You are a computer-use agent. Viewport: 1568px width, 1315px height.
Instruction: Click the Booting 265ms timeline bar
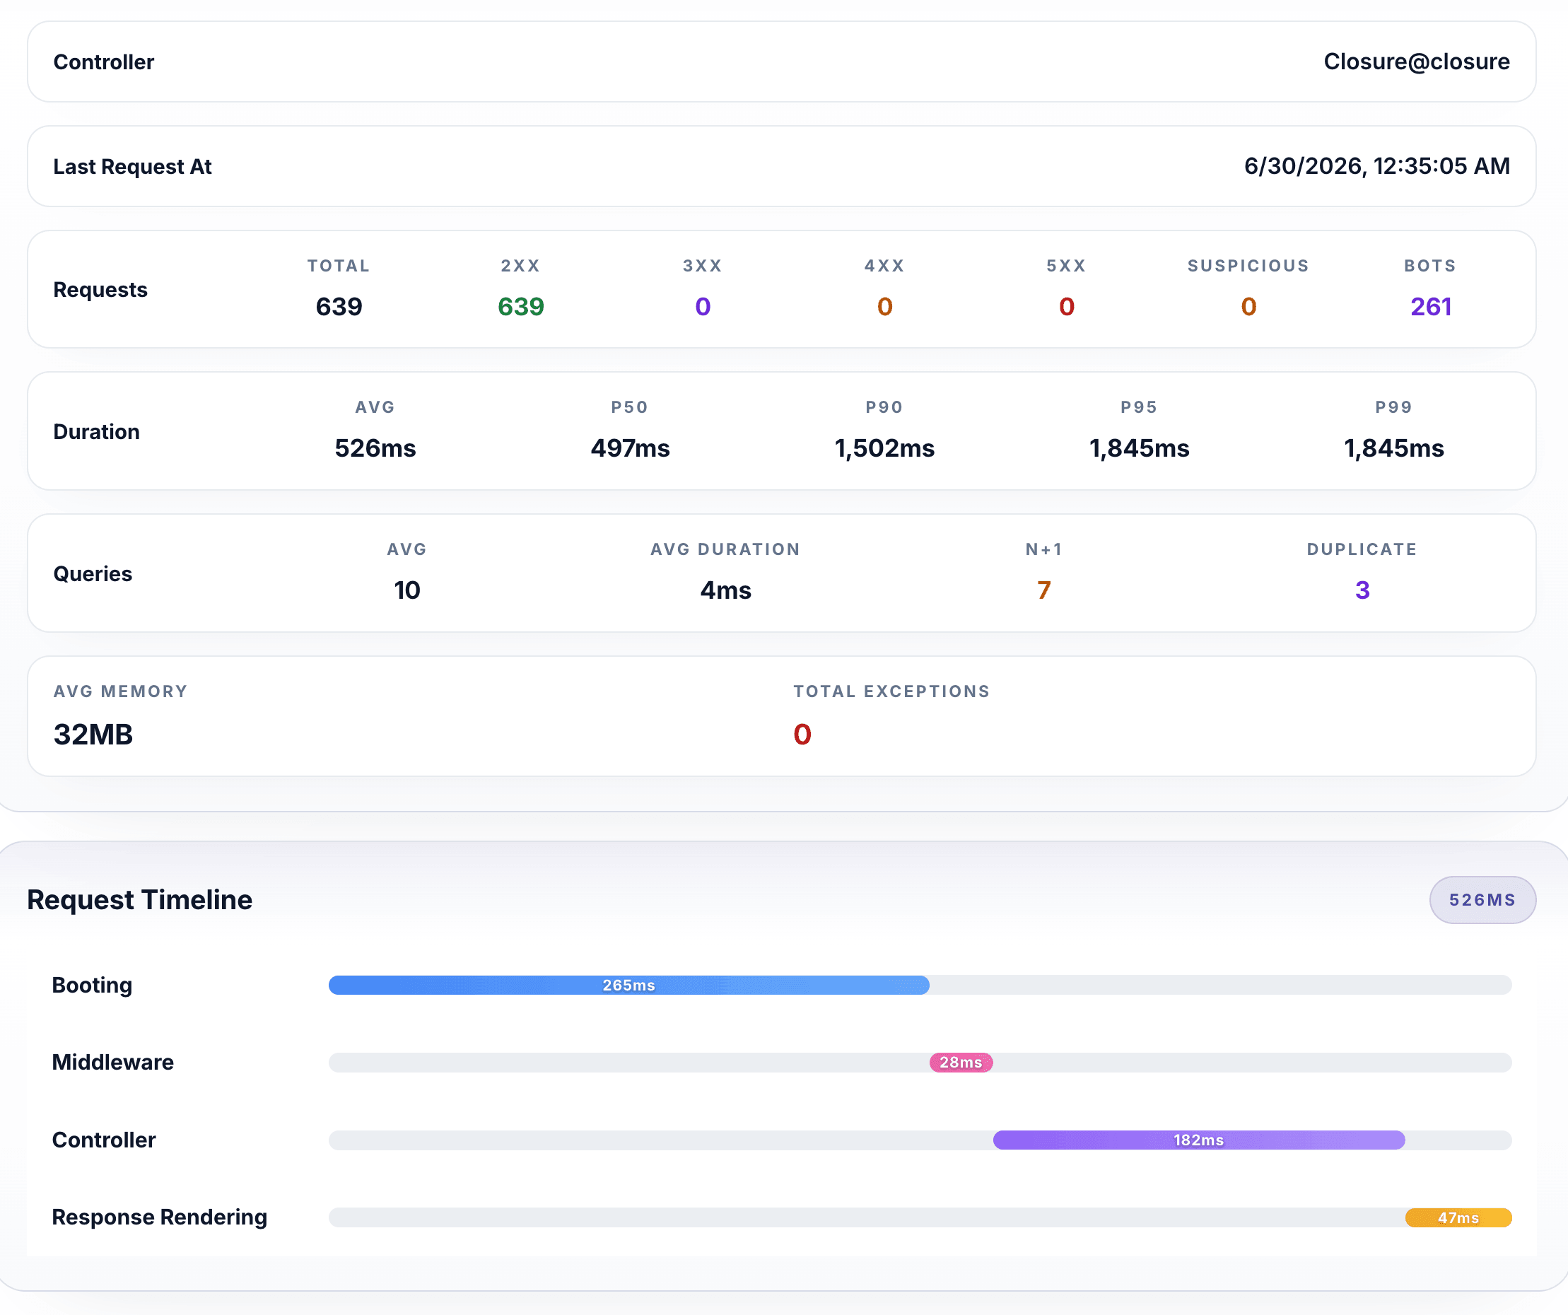point(628,985)
